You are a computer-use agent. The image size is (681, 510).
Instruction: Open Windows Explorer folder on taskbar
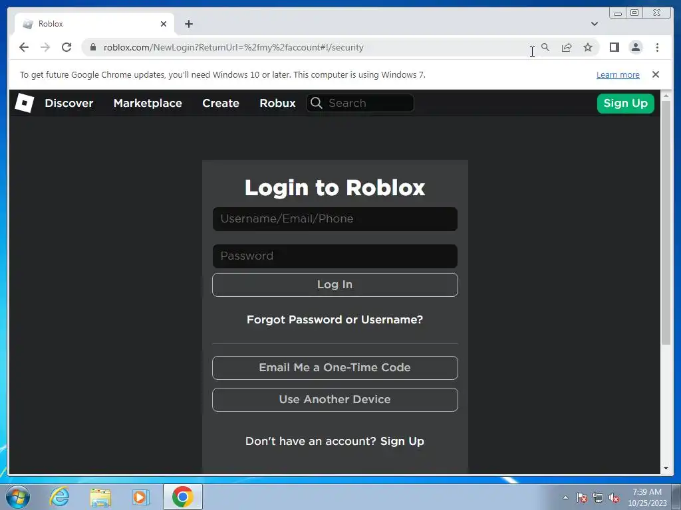click(x=100, y=497)
